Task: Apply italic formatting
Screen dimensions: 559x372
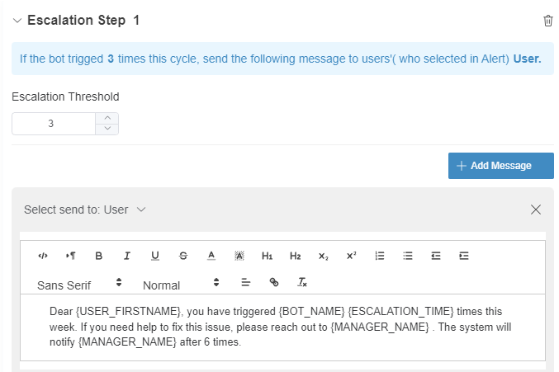Action: pos(127,256)
